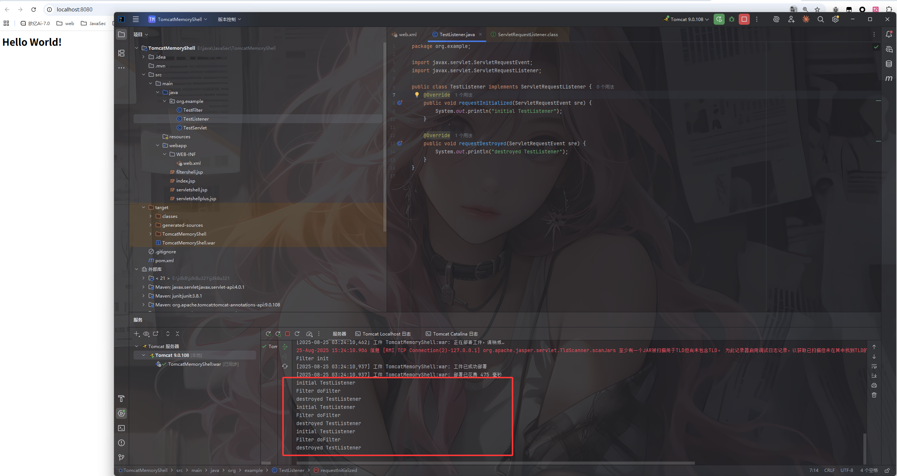Screen dimensions: 897x476
Task: Open the Build hammer tool window
Action: click(121, 399)
